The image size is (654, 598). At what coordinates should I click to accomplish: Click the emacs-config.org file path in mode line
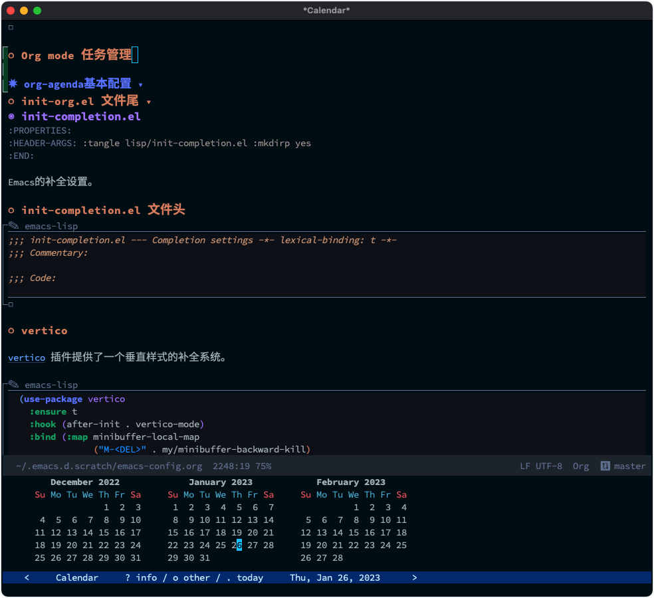coord(109,466)
